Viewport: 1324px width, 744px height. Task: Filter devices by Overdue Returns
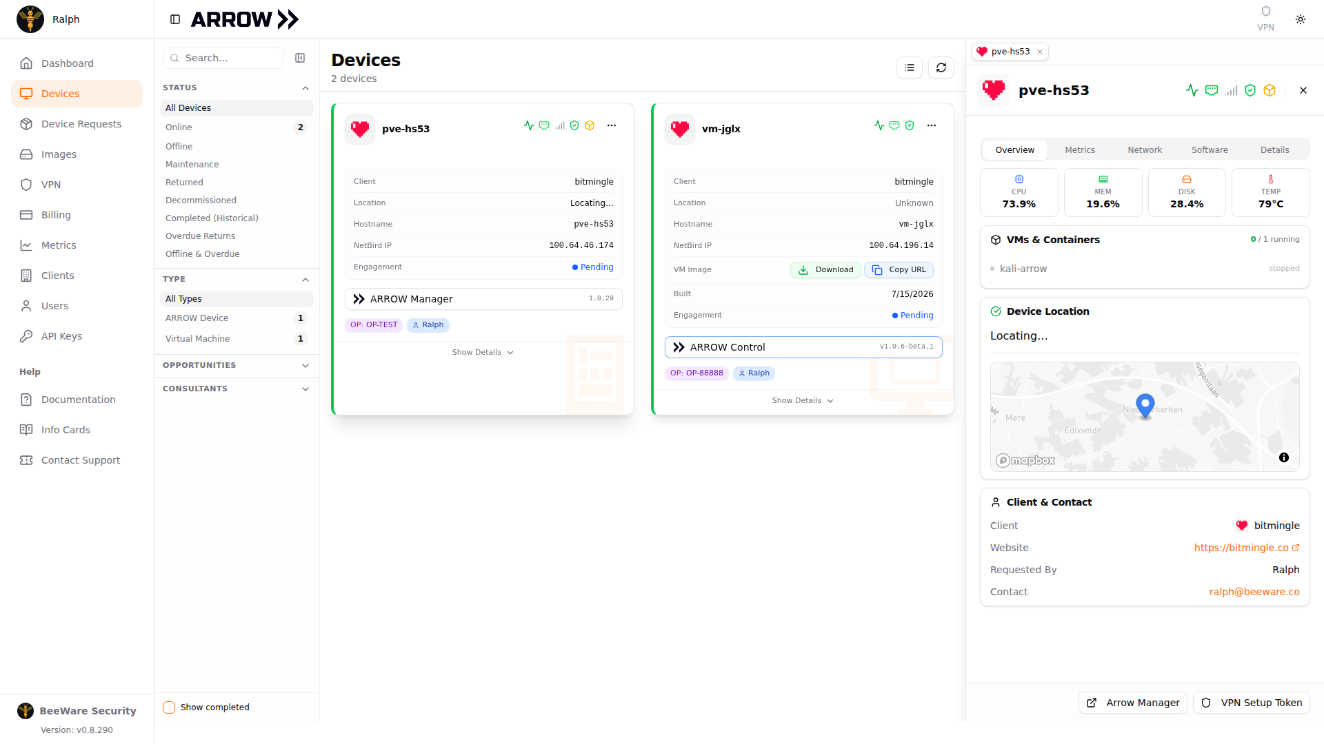[x=237, y=236]
